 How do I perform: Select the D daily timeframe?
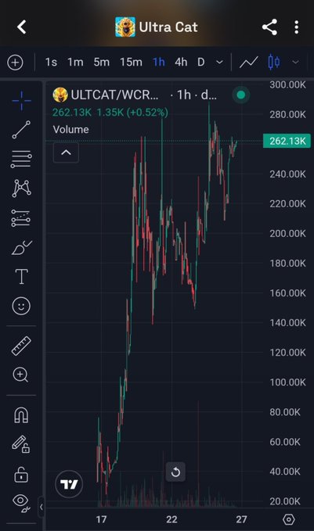point(201,63)
